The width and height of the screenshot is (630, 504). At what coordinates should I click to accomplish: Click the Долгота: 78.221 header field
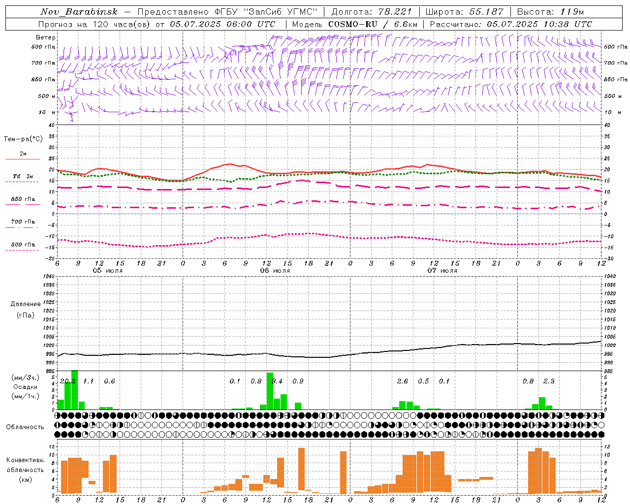[372, 12]
